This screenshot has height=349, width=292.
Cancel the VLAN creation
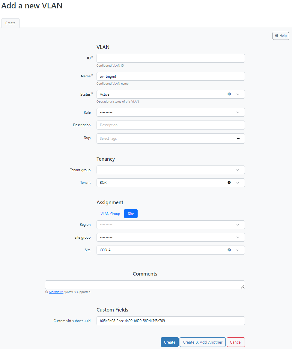(236, 342)
